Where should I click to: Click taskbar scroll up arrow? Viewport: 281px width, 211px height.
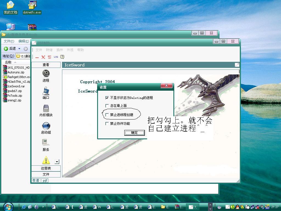point(210,205)
